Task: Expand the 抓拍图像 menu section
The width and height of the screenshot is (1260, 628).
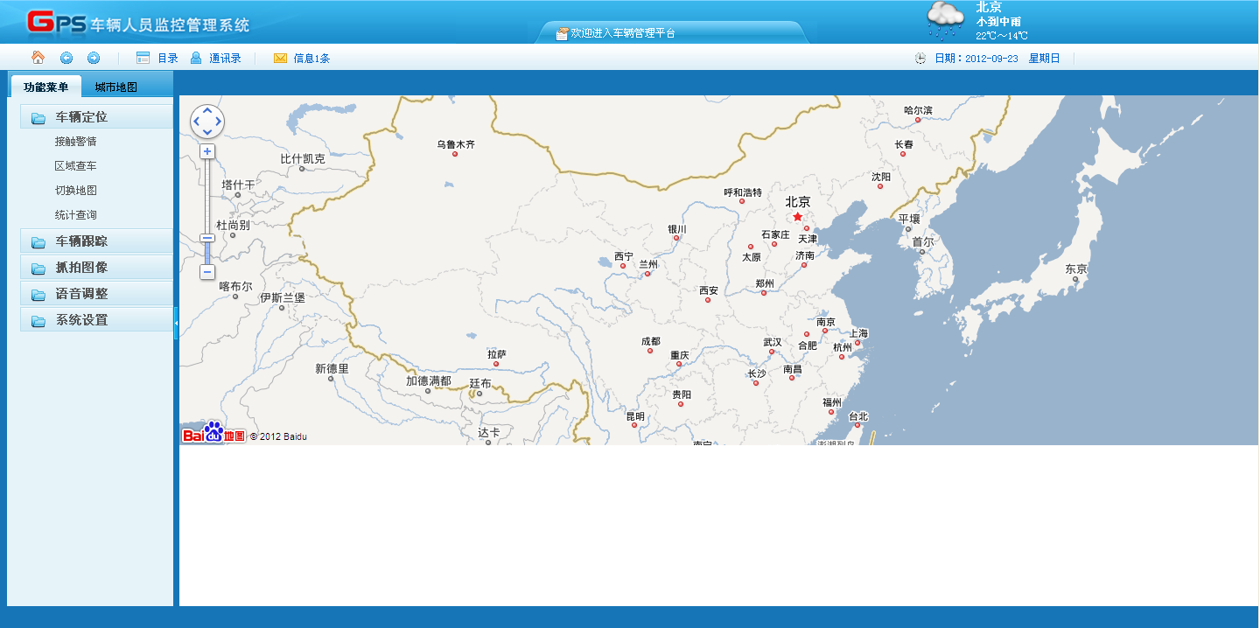Action: [x=96, y=267]
